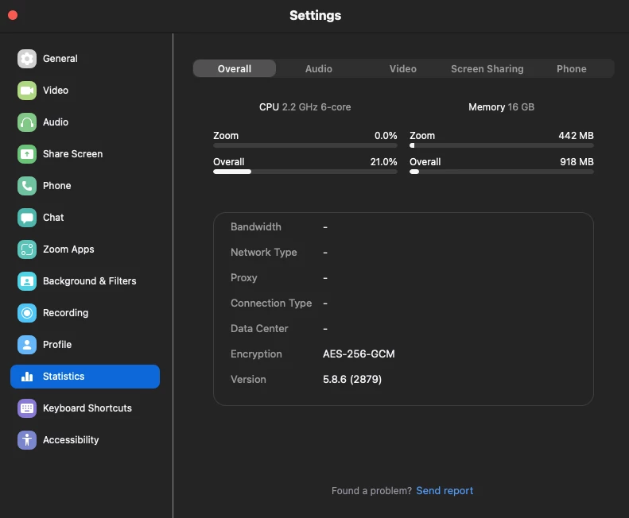
Task: Switch to the Audio statistics tab
Action: [319, 68]
